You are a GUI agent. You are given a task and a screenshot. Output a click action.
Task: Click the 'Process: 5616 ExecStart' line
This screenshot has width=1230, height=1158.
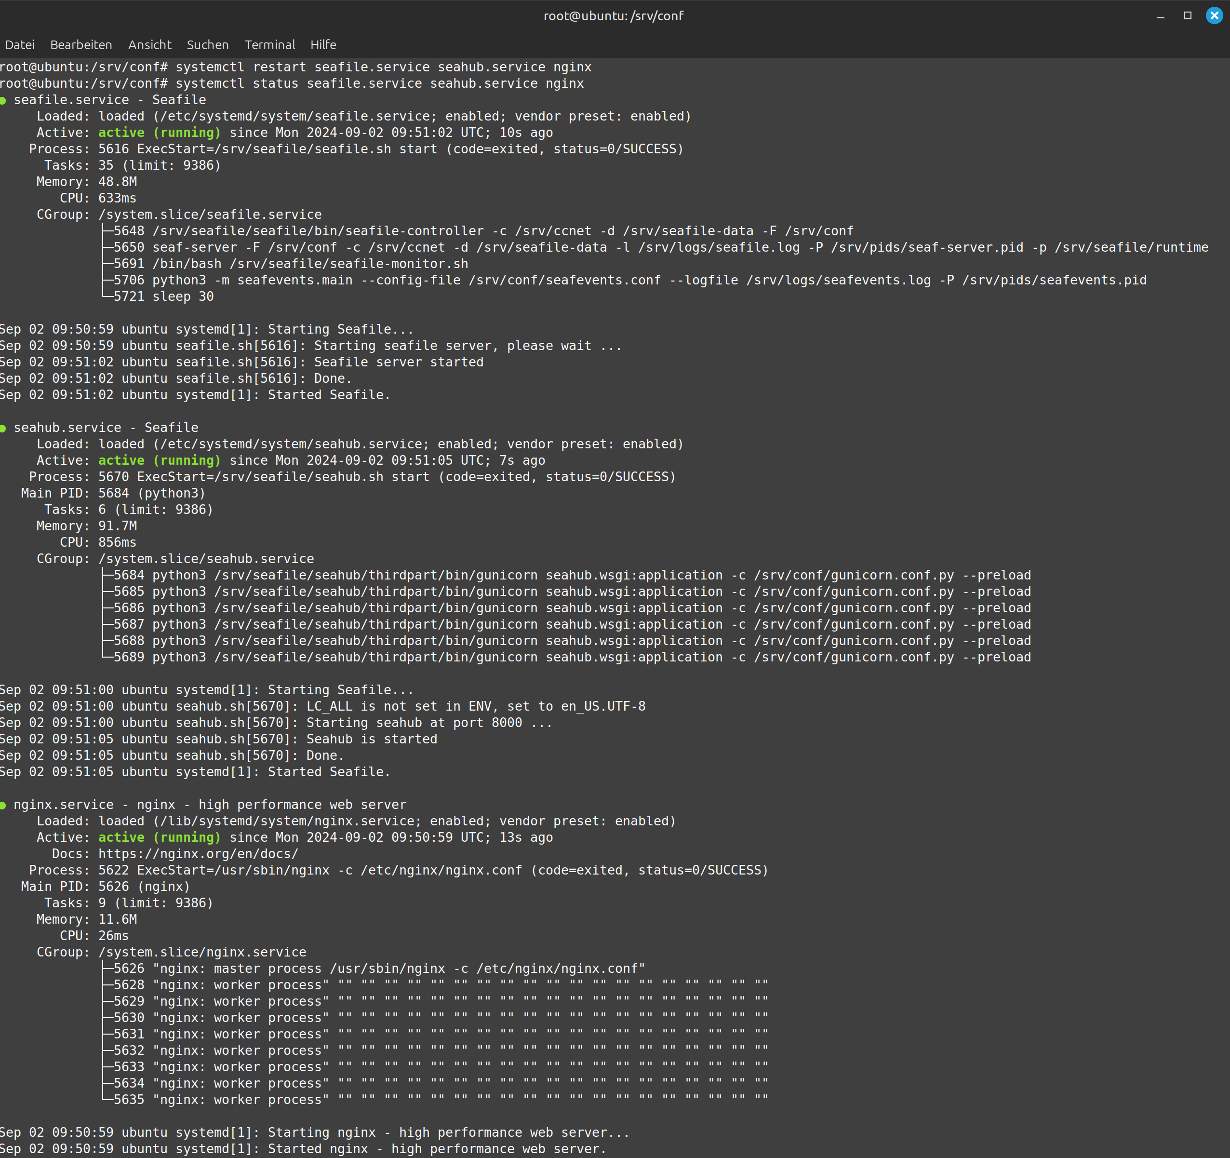pos(356,149)
